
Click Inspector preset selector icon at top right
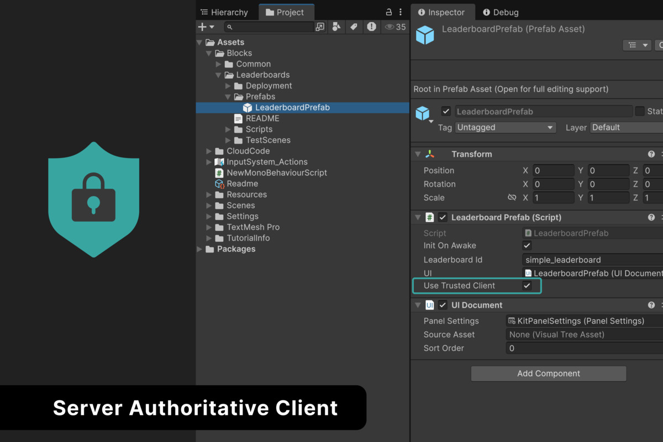[636, 45]
